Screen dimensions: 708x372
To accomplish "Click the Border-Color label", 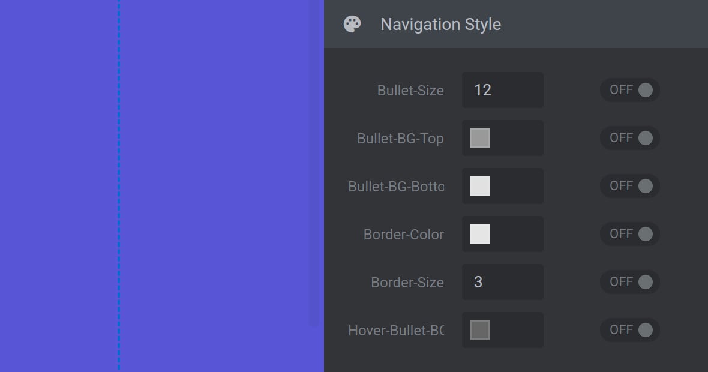I will click(x=404, y=235).
